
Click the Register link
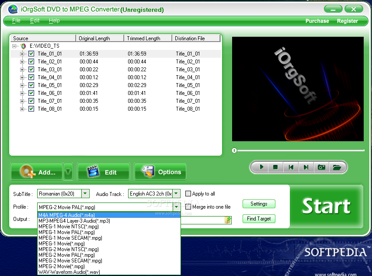tap(348, 21)
